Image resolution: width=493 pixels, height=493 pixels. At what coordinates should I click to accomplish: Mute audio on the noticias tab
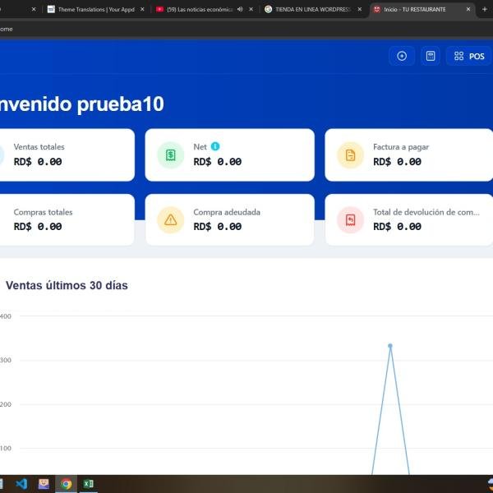240,9
